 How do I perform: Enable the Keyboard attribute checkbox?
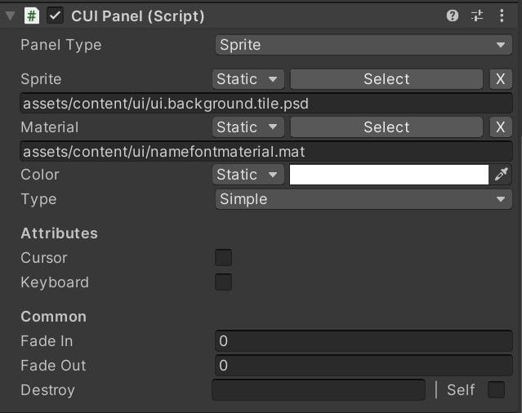click(223, 282)
